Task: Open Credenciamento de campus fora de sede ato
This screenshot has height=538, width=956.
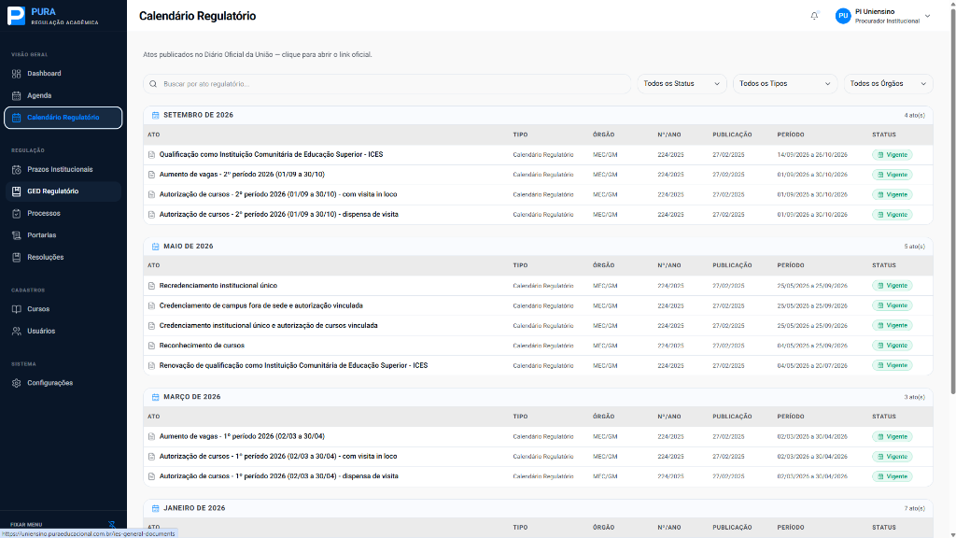Action: (x=261, y=305)
